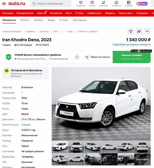Image resolution: width=154 pixels, height=168 pixels.
Task: Click the tax help question mark icon
Action: point(38,130)
